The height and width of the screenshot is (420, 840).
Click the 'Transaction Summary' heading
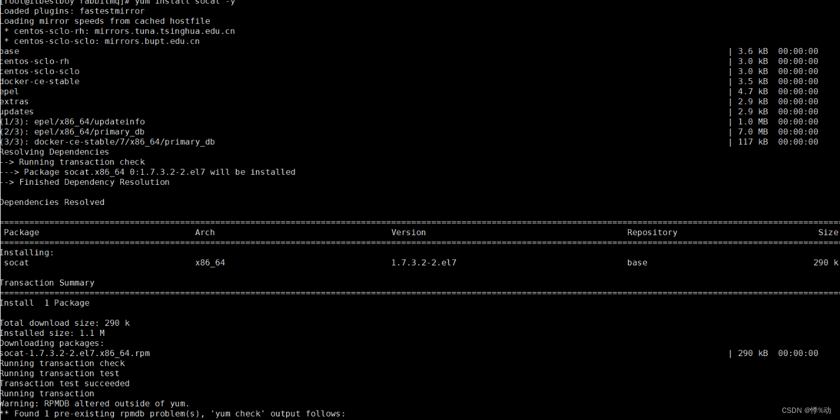(x=47, y=283)
